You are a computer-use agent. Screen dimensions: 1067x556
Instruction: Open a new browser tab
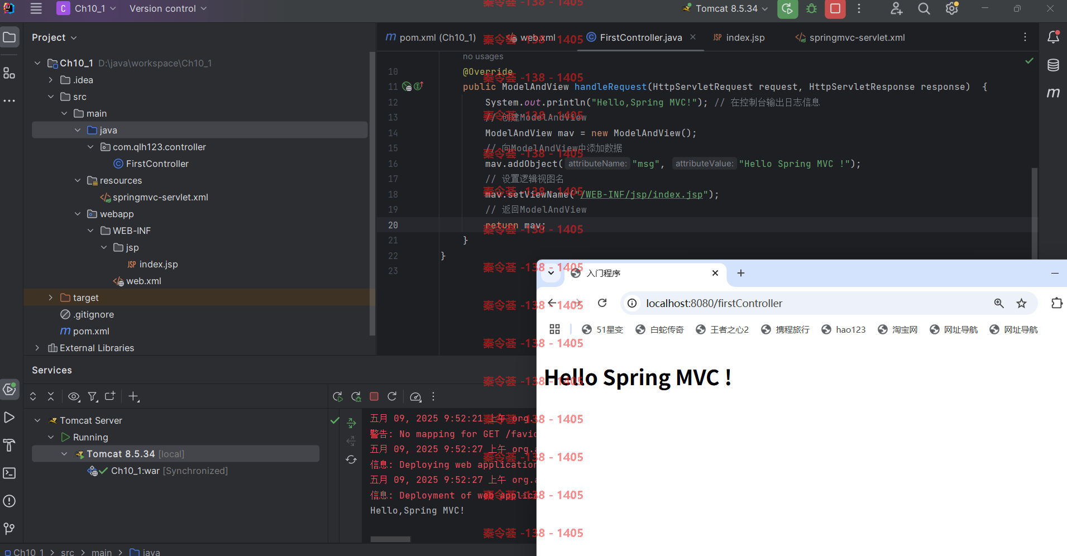click(741, 273)
